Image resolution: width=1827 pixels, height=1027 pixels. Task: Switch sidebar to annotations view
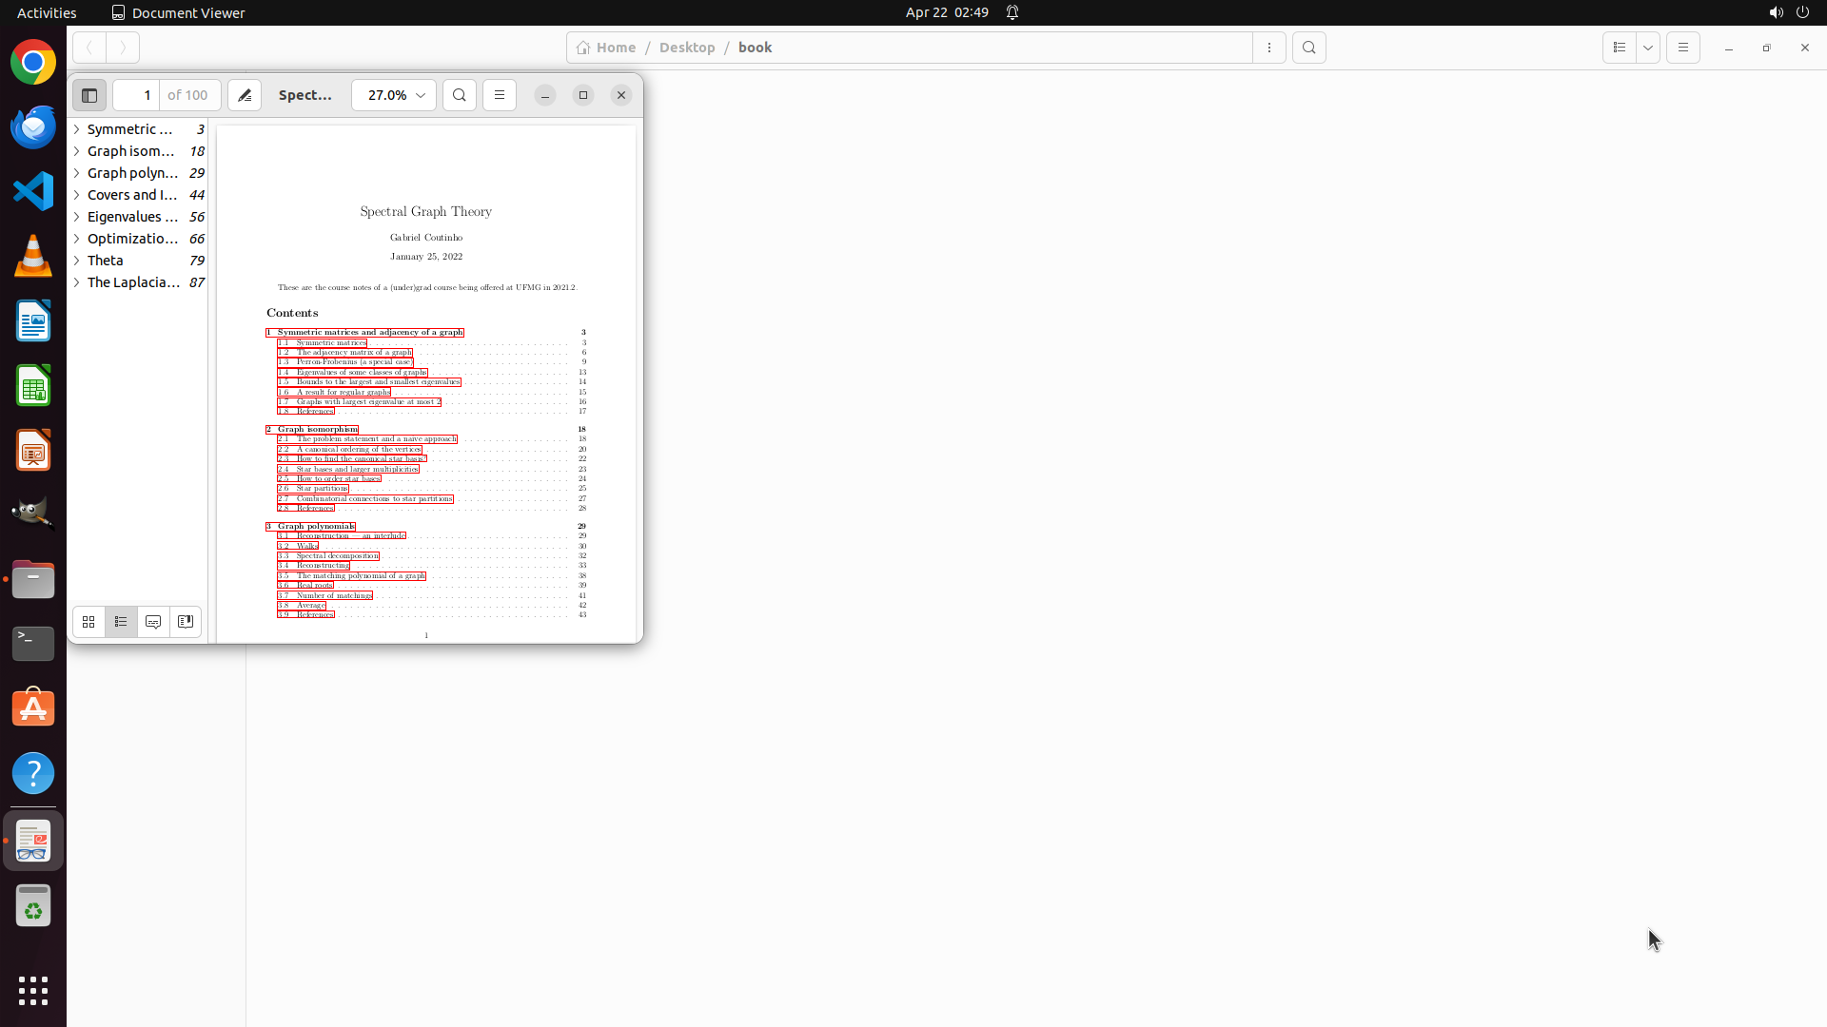point(153,622)
